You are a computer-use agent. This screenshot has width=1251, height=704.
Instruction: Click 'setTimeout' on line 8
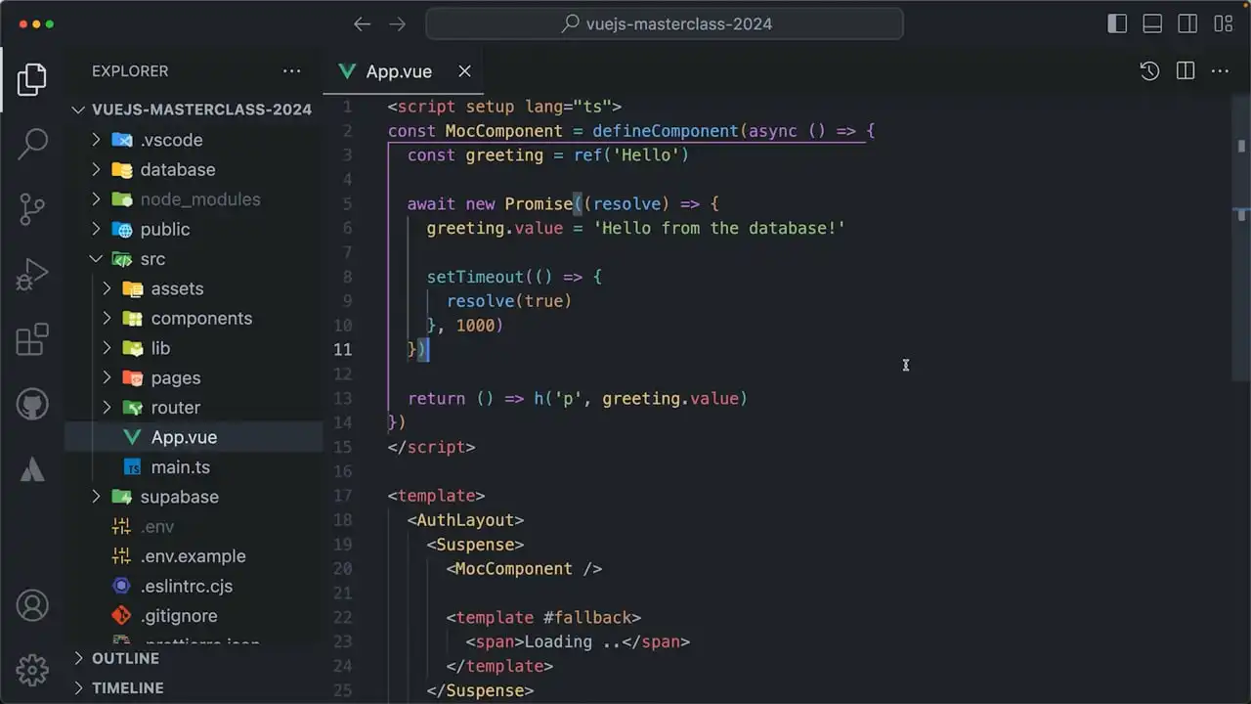475,277
